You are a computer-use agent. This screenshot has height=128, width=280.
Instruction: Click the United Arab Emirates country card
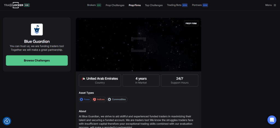(100, 80)
